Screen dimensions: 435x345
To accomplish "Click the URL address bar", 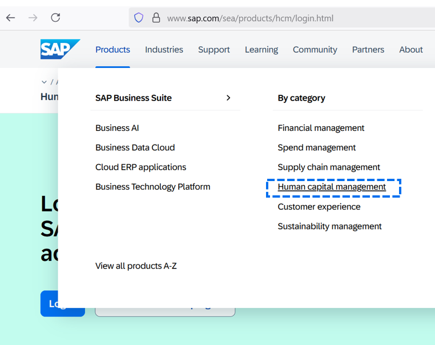I will (285, 18).
